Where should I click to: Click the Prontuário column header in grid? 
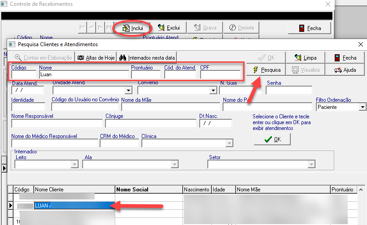point(344,190)
